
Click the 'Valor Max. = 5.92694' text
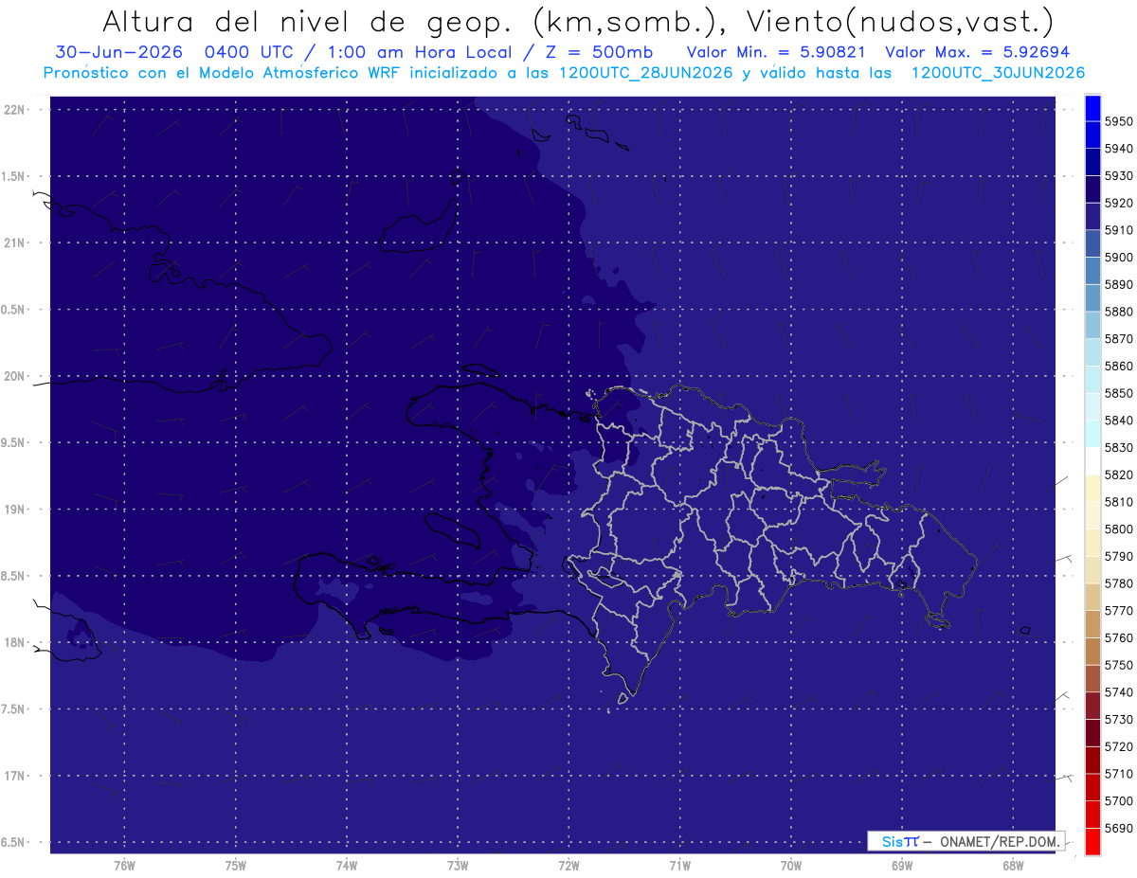(977, 52)
